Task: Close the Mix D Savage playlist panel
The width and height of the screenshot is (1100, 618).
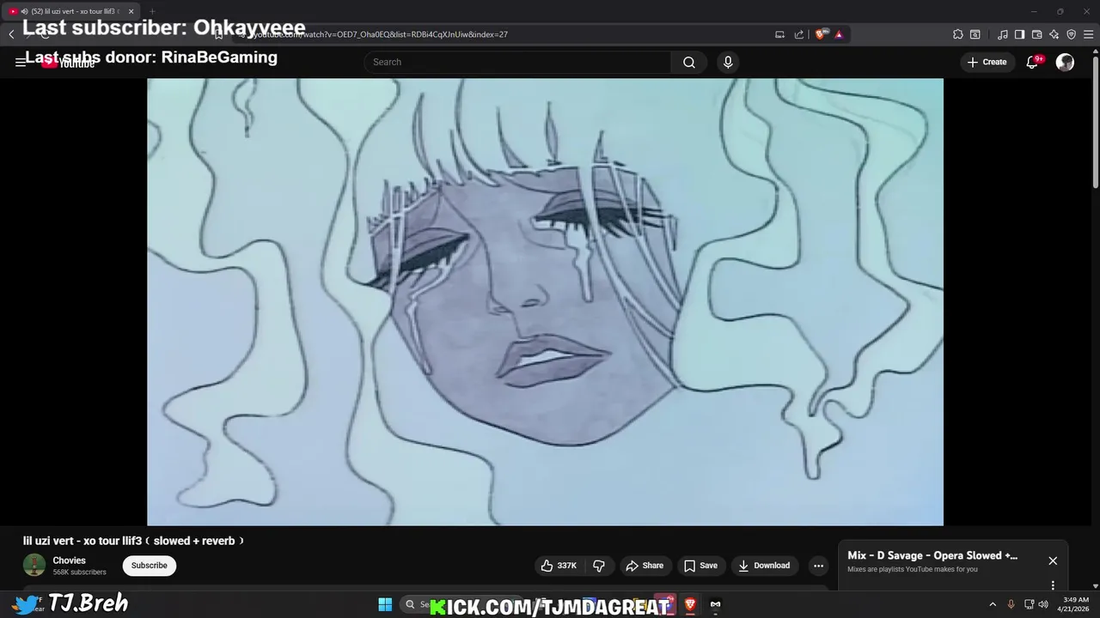Action: tap(1053, 560)
